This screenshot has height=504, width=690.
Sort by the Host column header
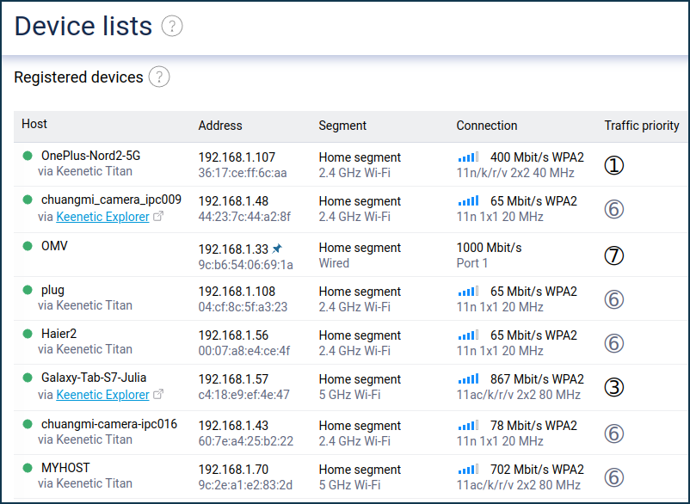pos(34,124)
